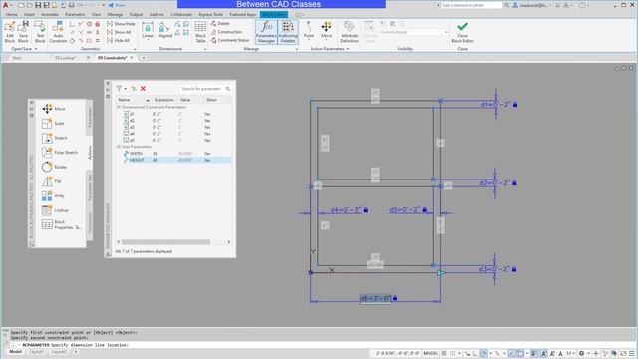The width and height of the screenshot is (638, 359).
Task: Click Hide All geometric constraints
Action: click(x=119, y=40)
